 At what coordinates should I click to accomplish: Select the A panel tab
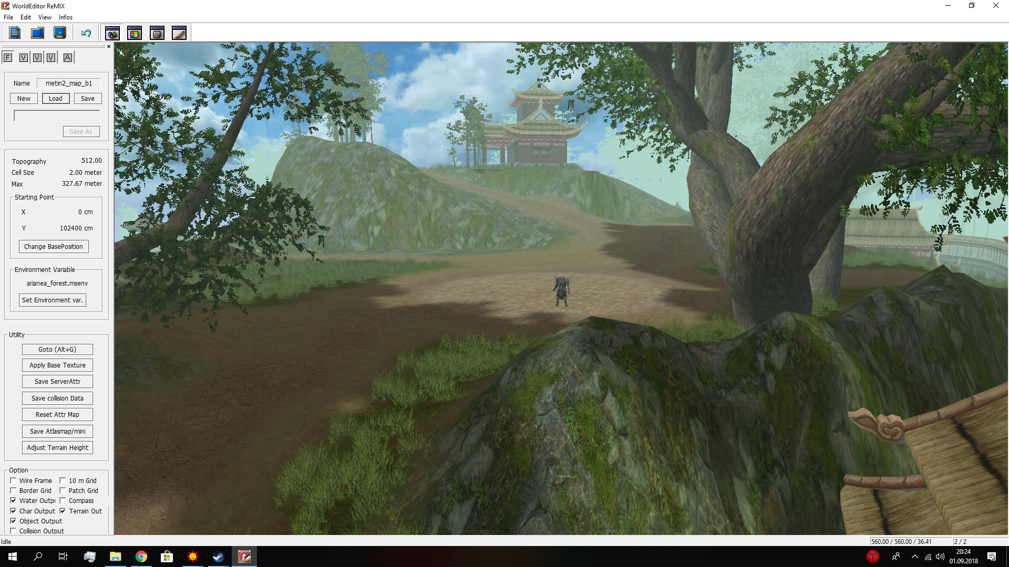tap(68, 58)
